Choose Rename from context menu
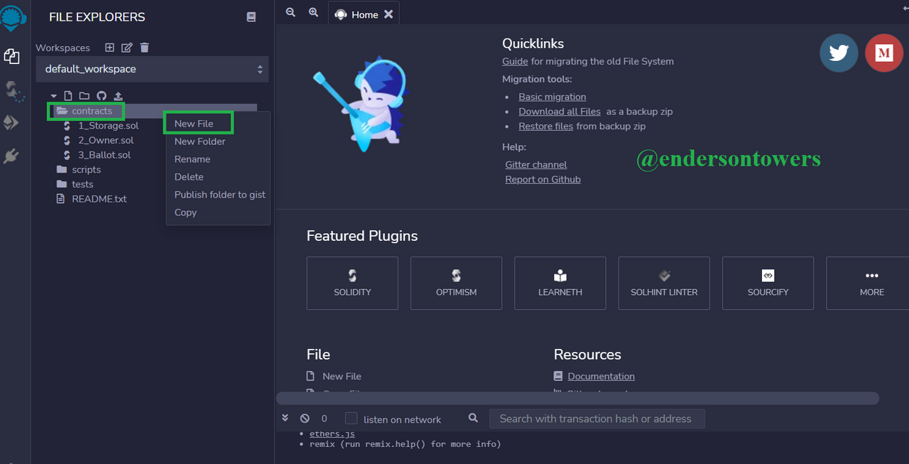Viewport: 909px width, 464px height. pos(192,159)
